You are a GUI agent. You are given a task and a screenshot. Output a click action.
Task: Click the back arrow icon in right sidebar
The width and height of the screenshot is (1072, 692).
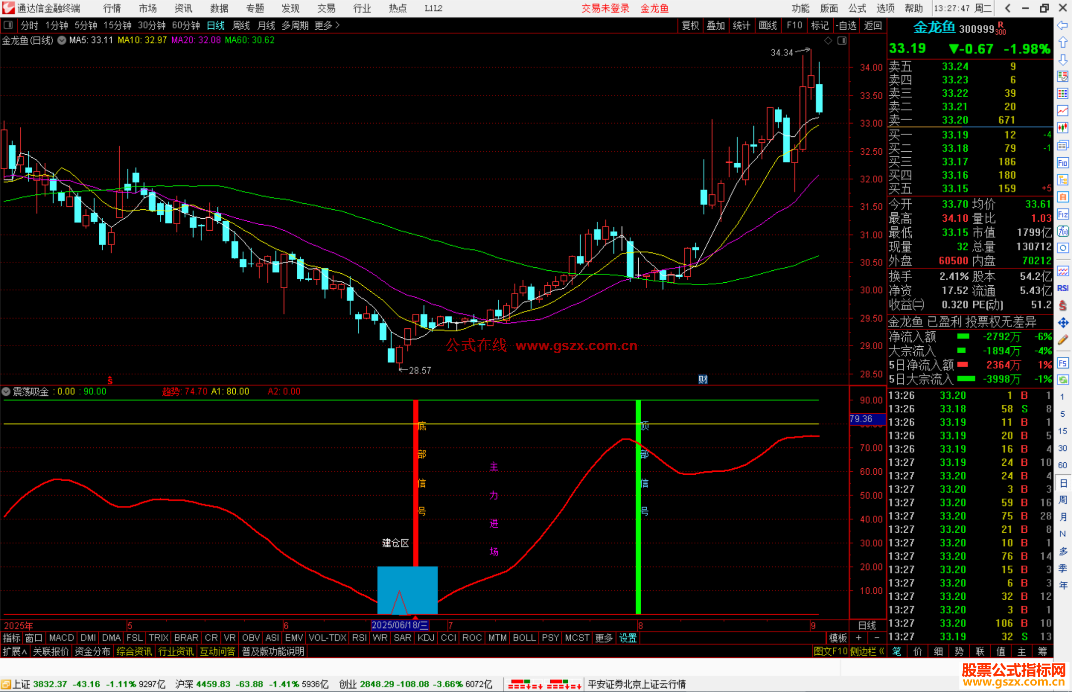1063,25
